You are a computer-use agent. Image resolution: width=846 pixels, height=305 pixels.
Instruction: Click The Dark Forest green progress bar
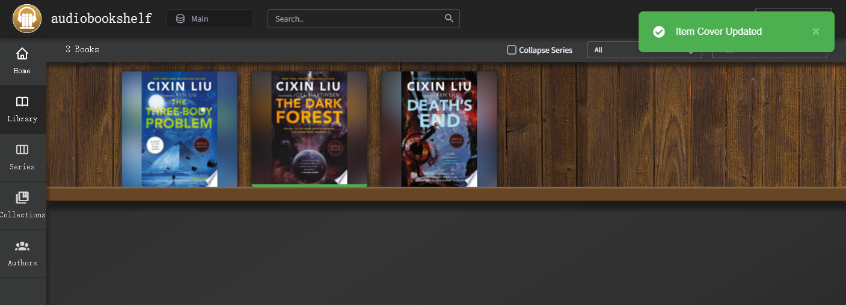click(309, 186)
